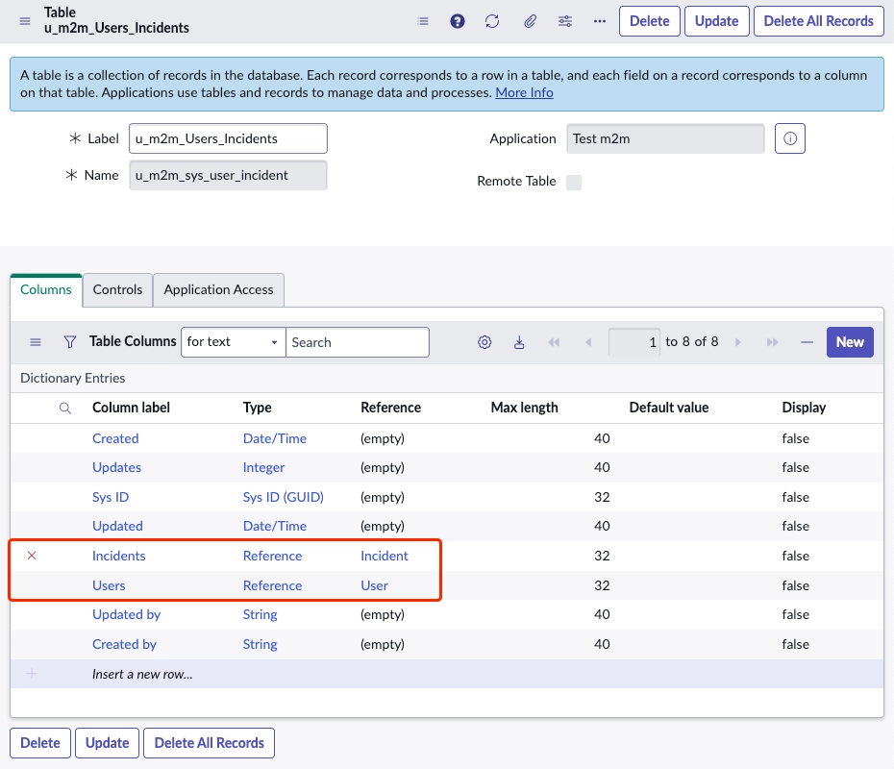Image resolution: width=894 pixels, height=769 pixels.
Task: Click the list personalize gear icon
Action: (x=484, y=342)
